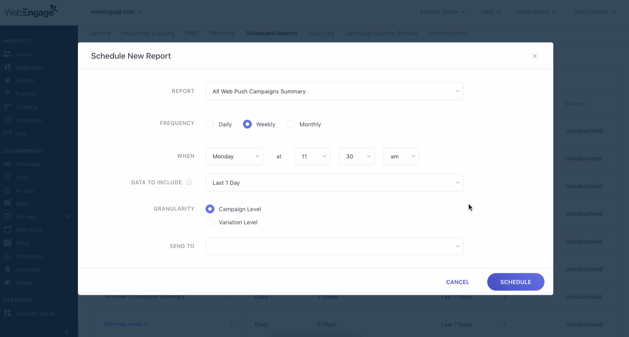Select the Daily frequency radio button

(210, 124)
